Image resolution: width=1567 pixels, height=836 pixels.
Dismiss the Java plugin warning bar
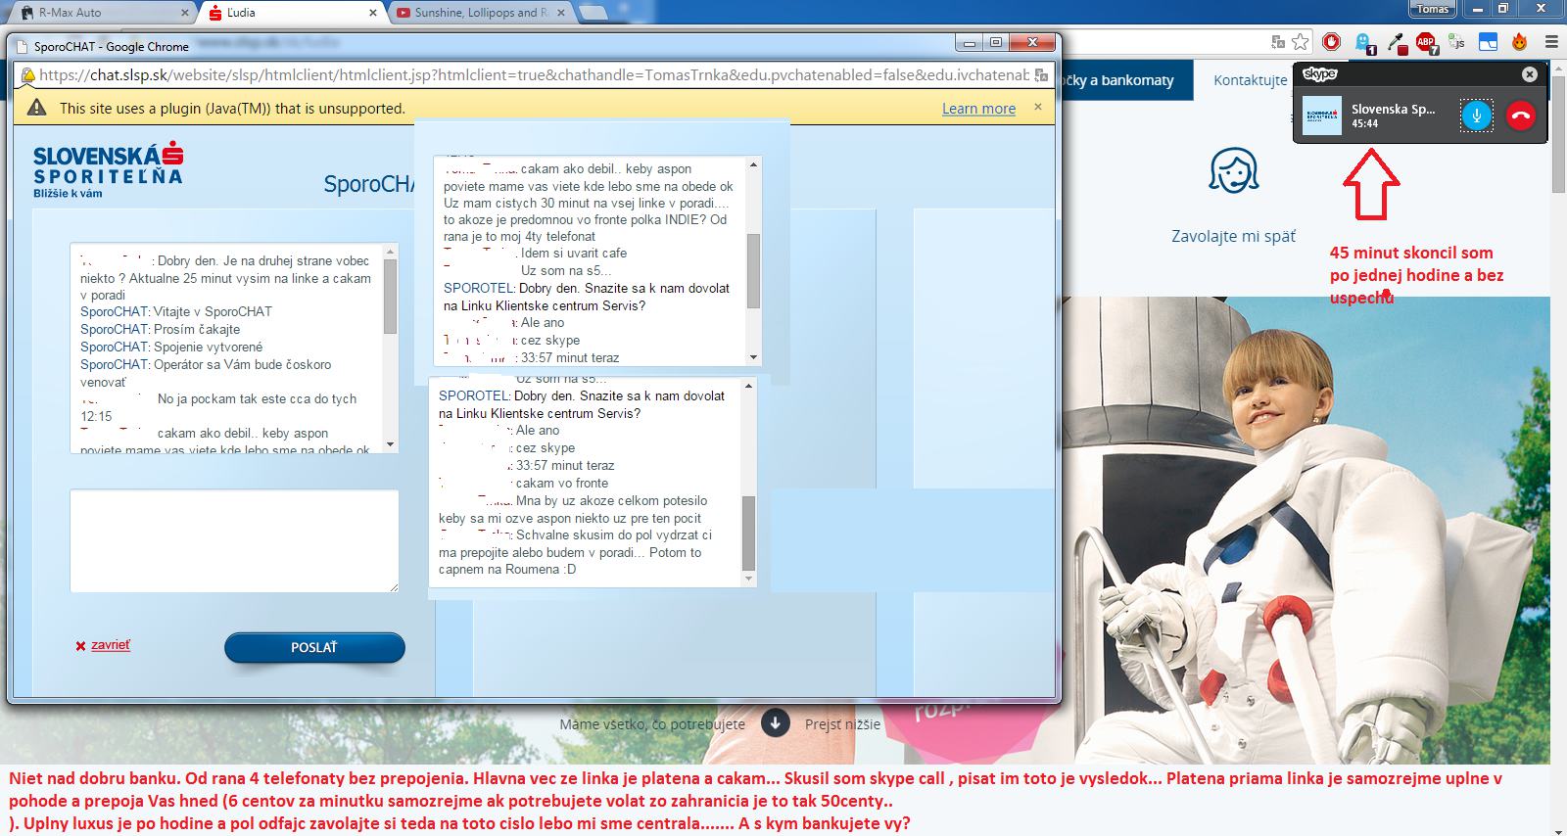pyautogui.click(x=1038, y=107)
